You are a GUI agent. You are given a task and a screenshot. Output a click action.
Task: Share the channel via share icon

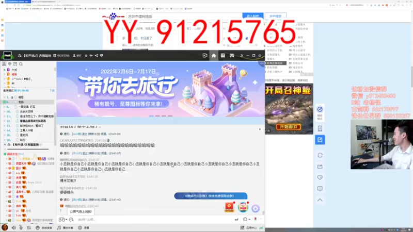coord(97,56)
